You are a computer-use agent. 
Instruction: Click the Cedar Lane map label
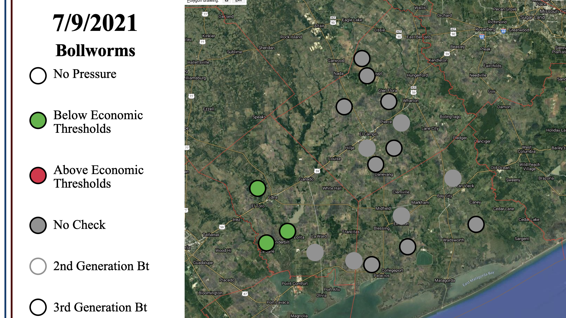coord(504,209)
